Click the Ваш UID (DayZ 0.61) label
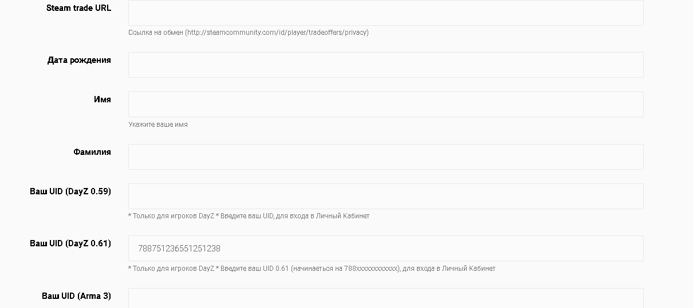This screenshot has width=693, height=308. point(70,243)
